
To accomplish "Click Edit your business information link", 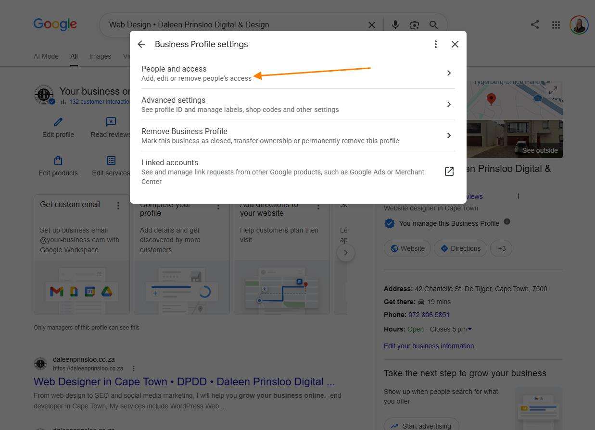I will 429,346.
